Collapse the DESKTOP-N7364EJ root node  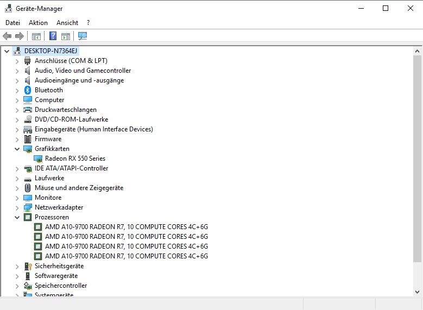coord(7,51)
